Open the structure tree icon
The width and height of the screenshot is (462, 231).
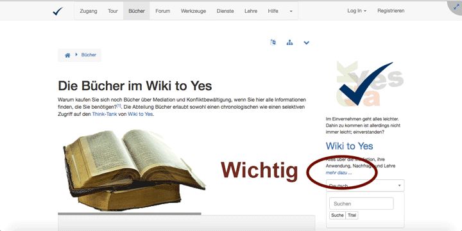[289, 43]
